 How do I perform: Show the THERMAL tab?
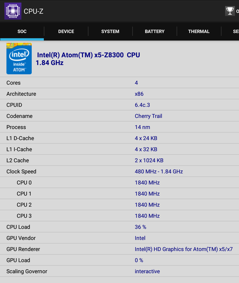point(199,31)
